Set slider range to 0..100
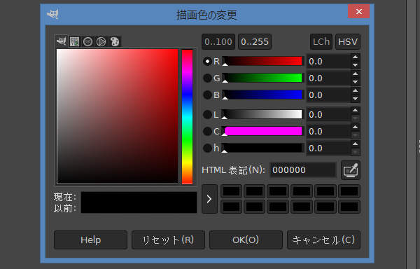Screen dimensions: 420x269 pyautogui.click(x=218, y=42)
